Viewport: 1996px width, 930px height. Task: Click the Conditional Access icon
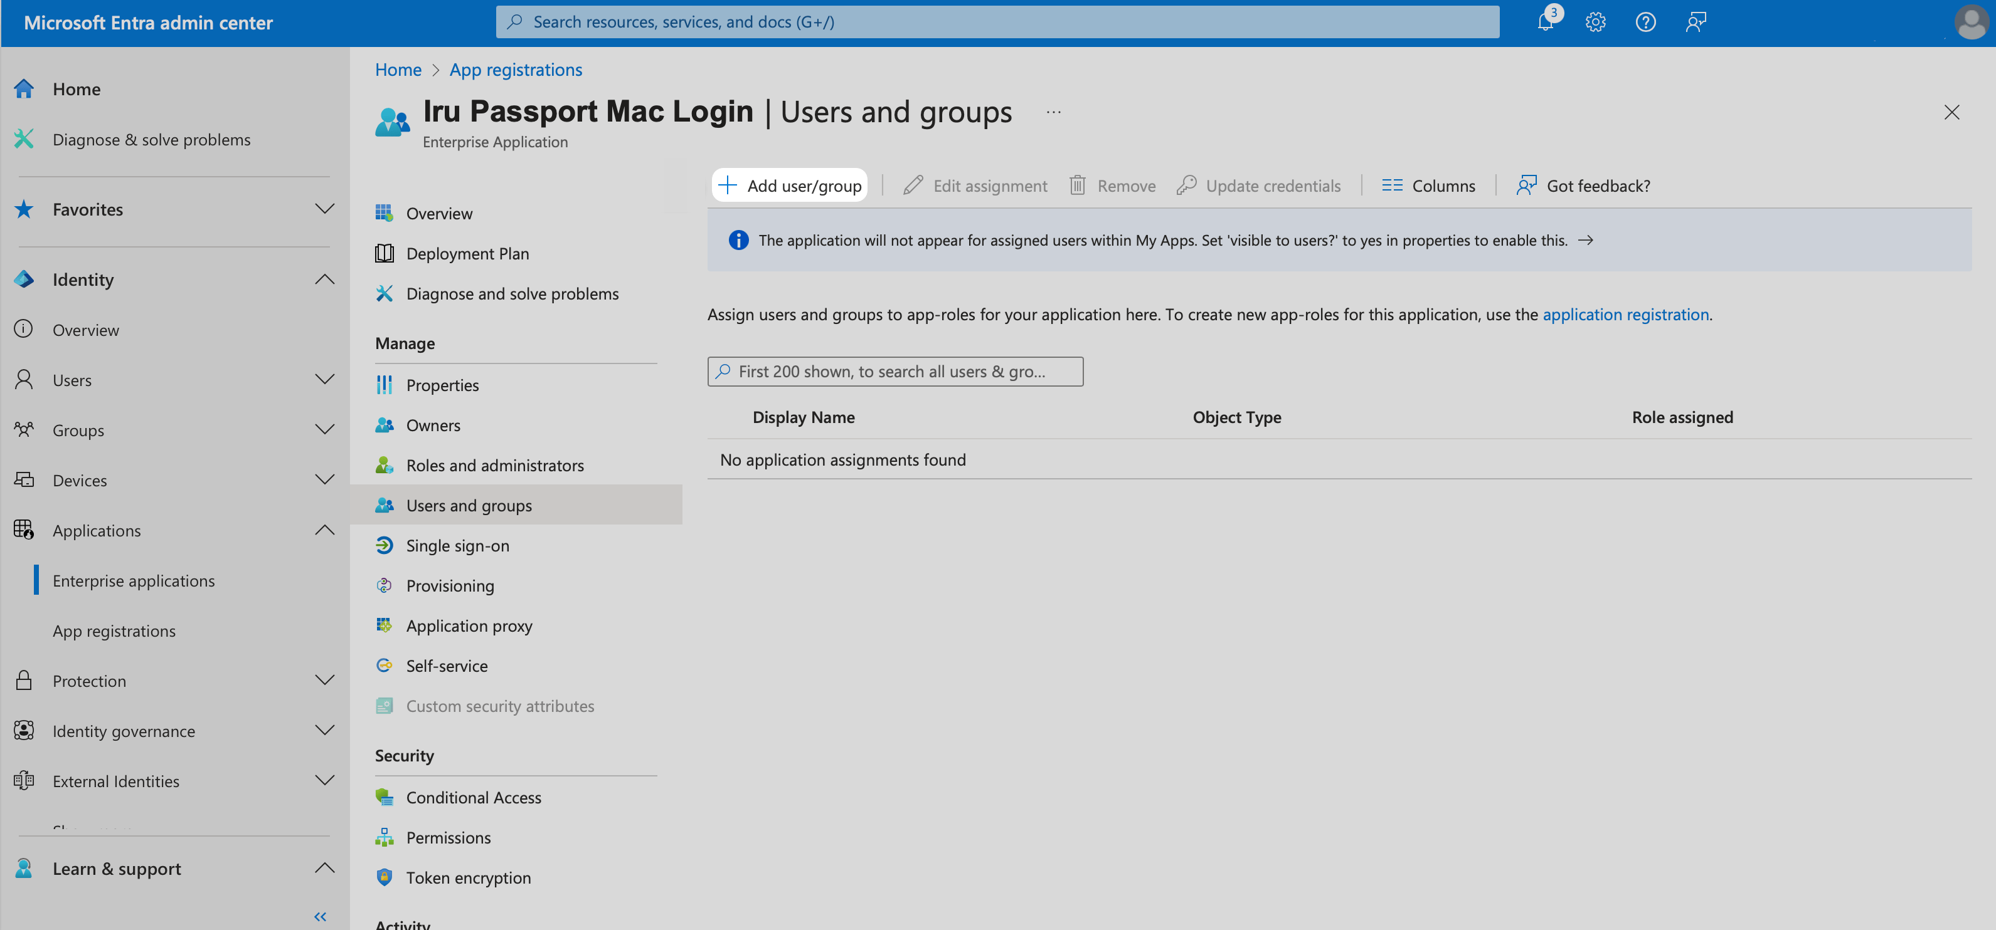pos(385,797)
